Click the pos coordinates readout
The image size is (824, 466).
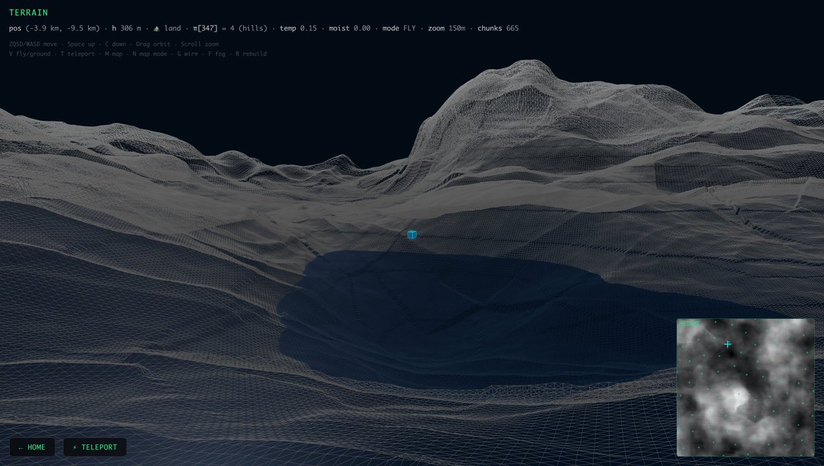click(55, 28)
